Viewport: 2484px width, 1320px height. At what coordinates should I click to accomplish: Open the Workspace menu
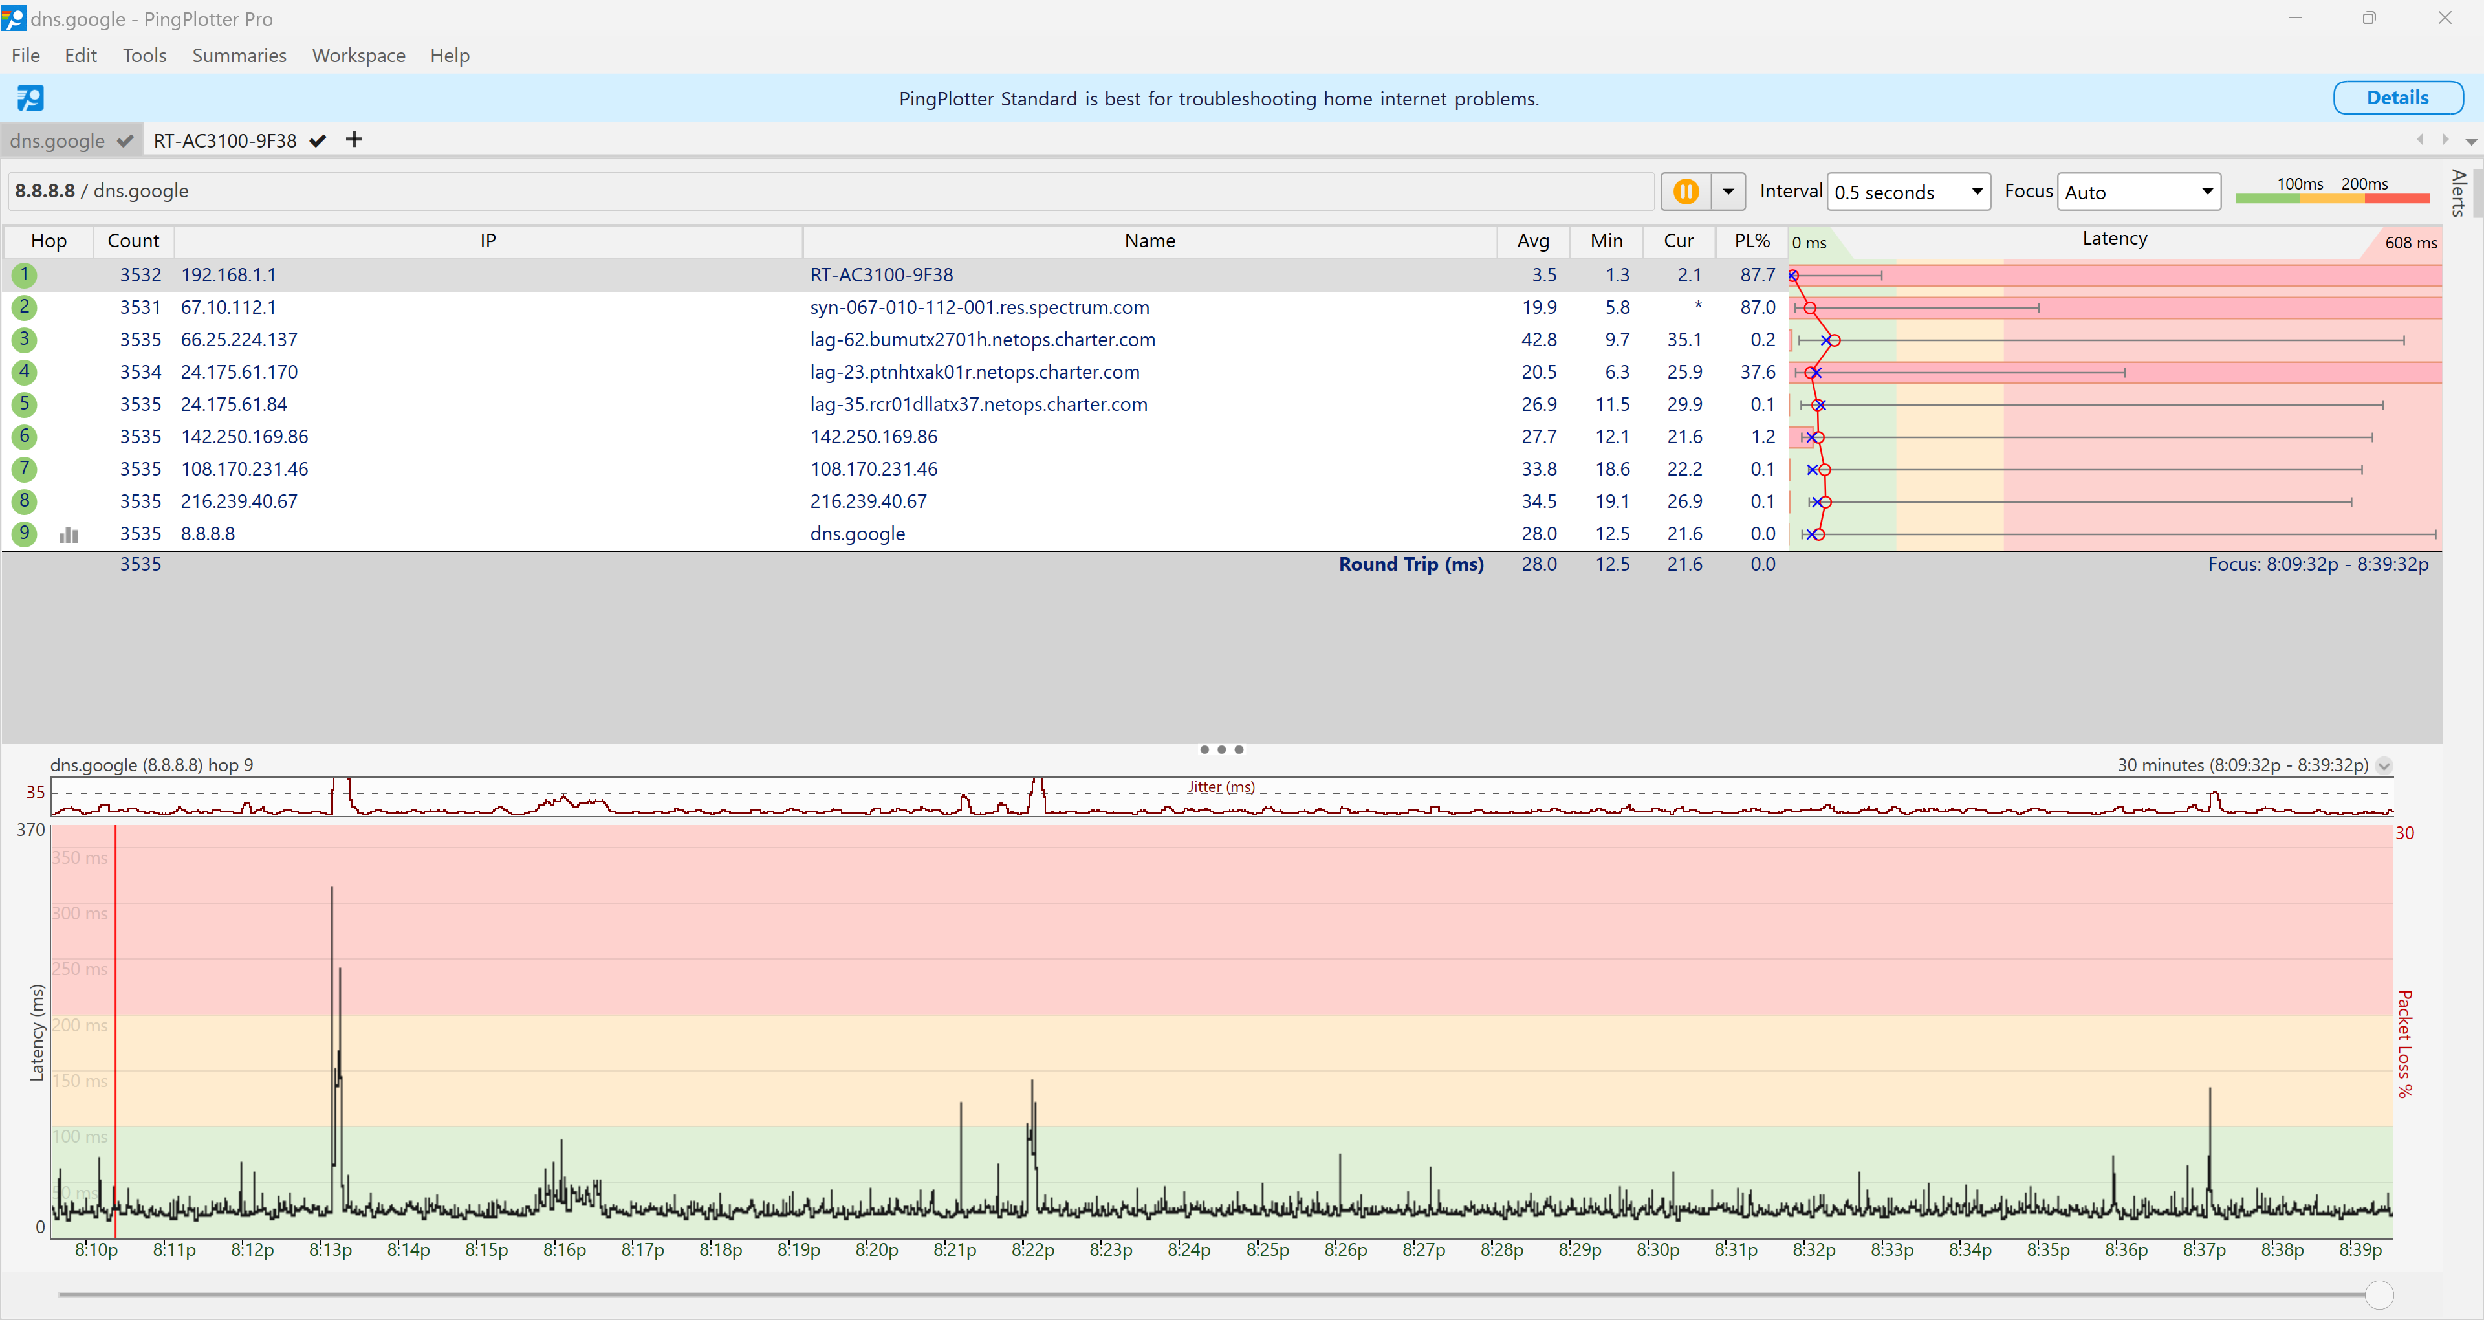point(358,55)
